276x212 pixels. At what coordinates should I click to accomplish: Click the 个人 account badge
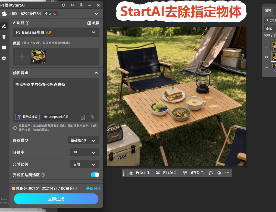point(51,14)
